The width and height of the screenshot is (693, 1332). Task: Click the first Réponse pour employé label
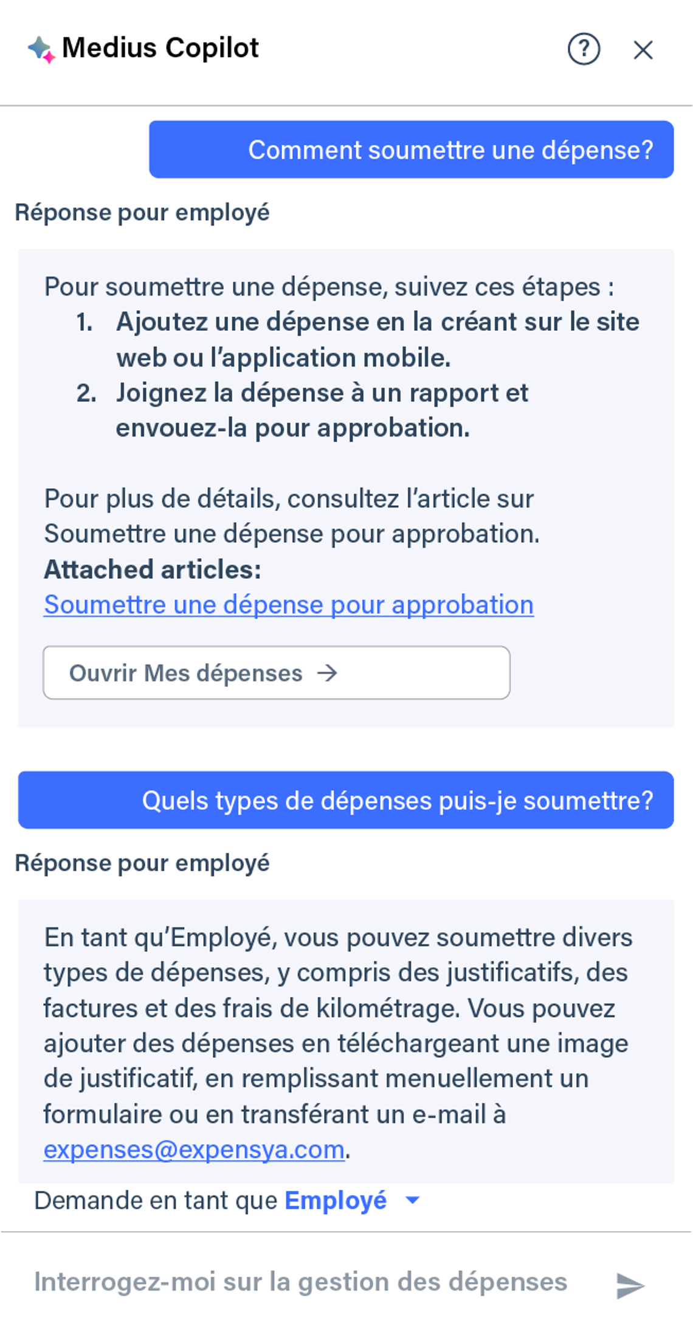[142, 213]
